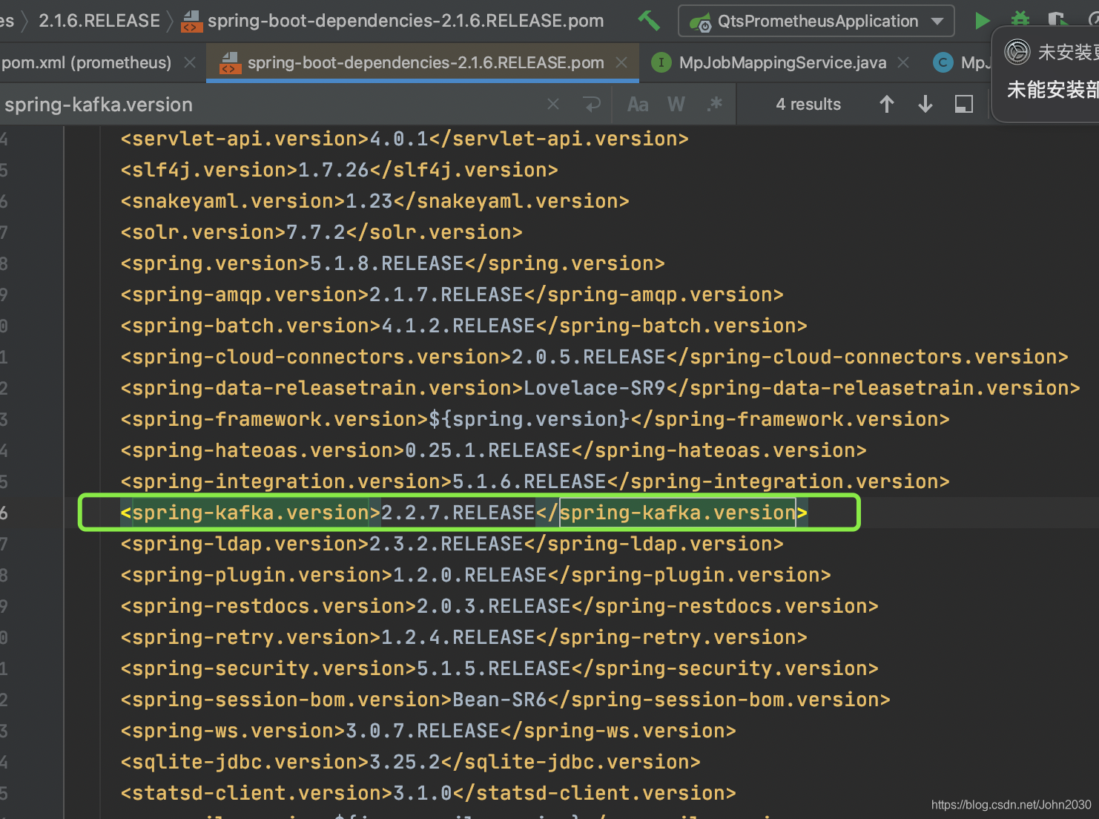The height and width of the screenshot is (819, 1099).
Task: Open the MpJobMappingService.java tab
Action: click(x=782, y=62)
